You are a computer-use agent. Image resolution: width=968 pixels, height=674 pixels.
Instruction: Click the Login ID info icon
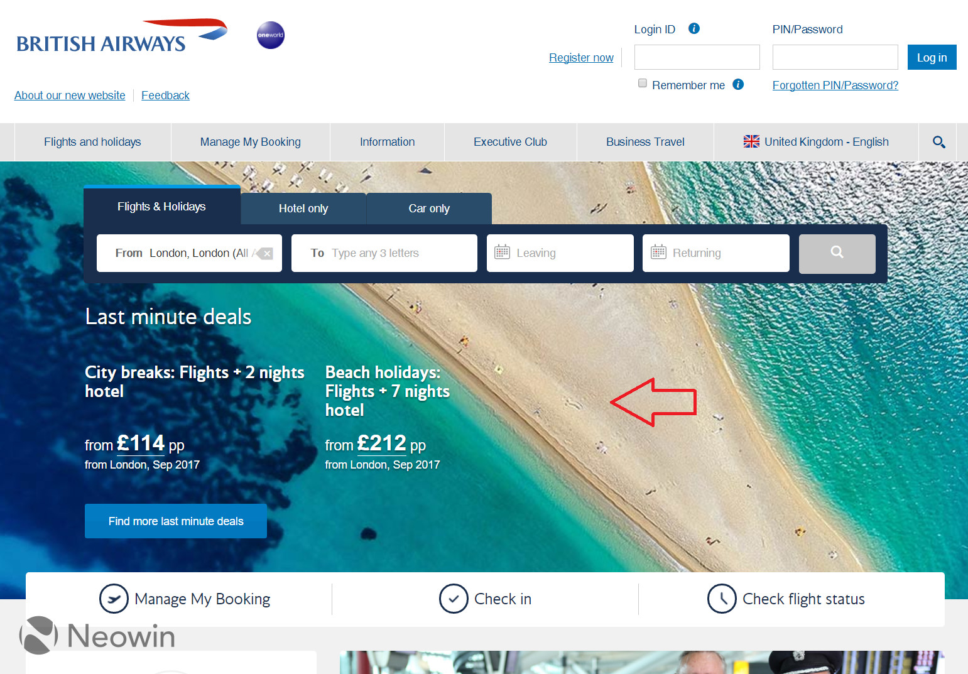point(694,28)
